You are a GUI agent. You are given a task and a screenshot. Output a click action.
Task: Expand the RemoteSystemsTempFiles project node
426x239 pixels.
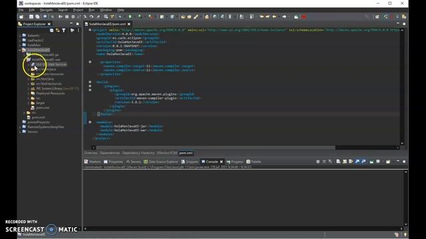20,127
